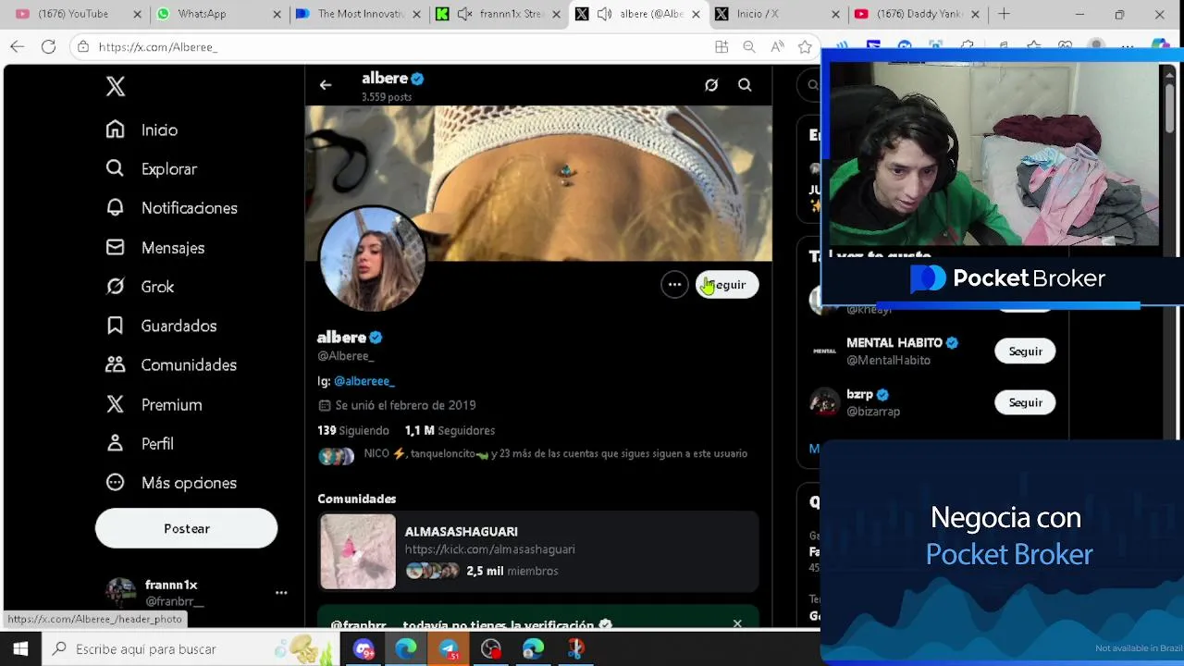The image size is (1184, 666).
Task: Go to Inicio in the sidebar
Action: (142, 130)
